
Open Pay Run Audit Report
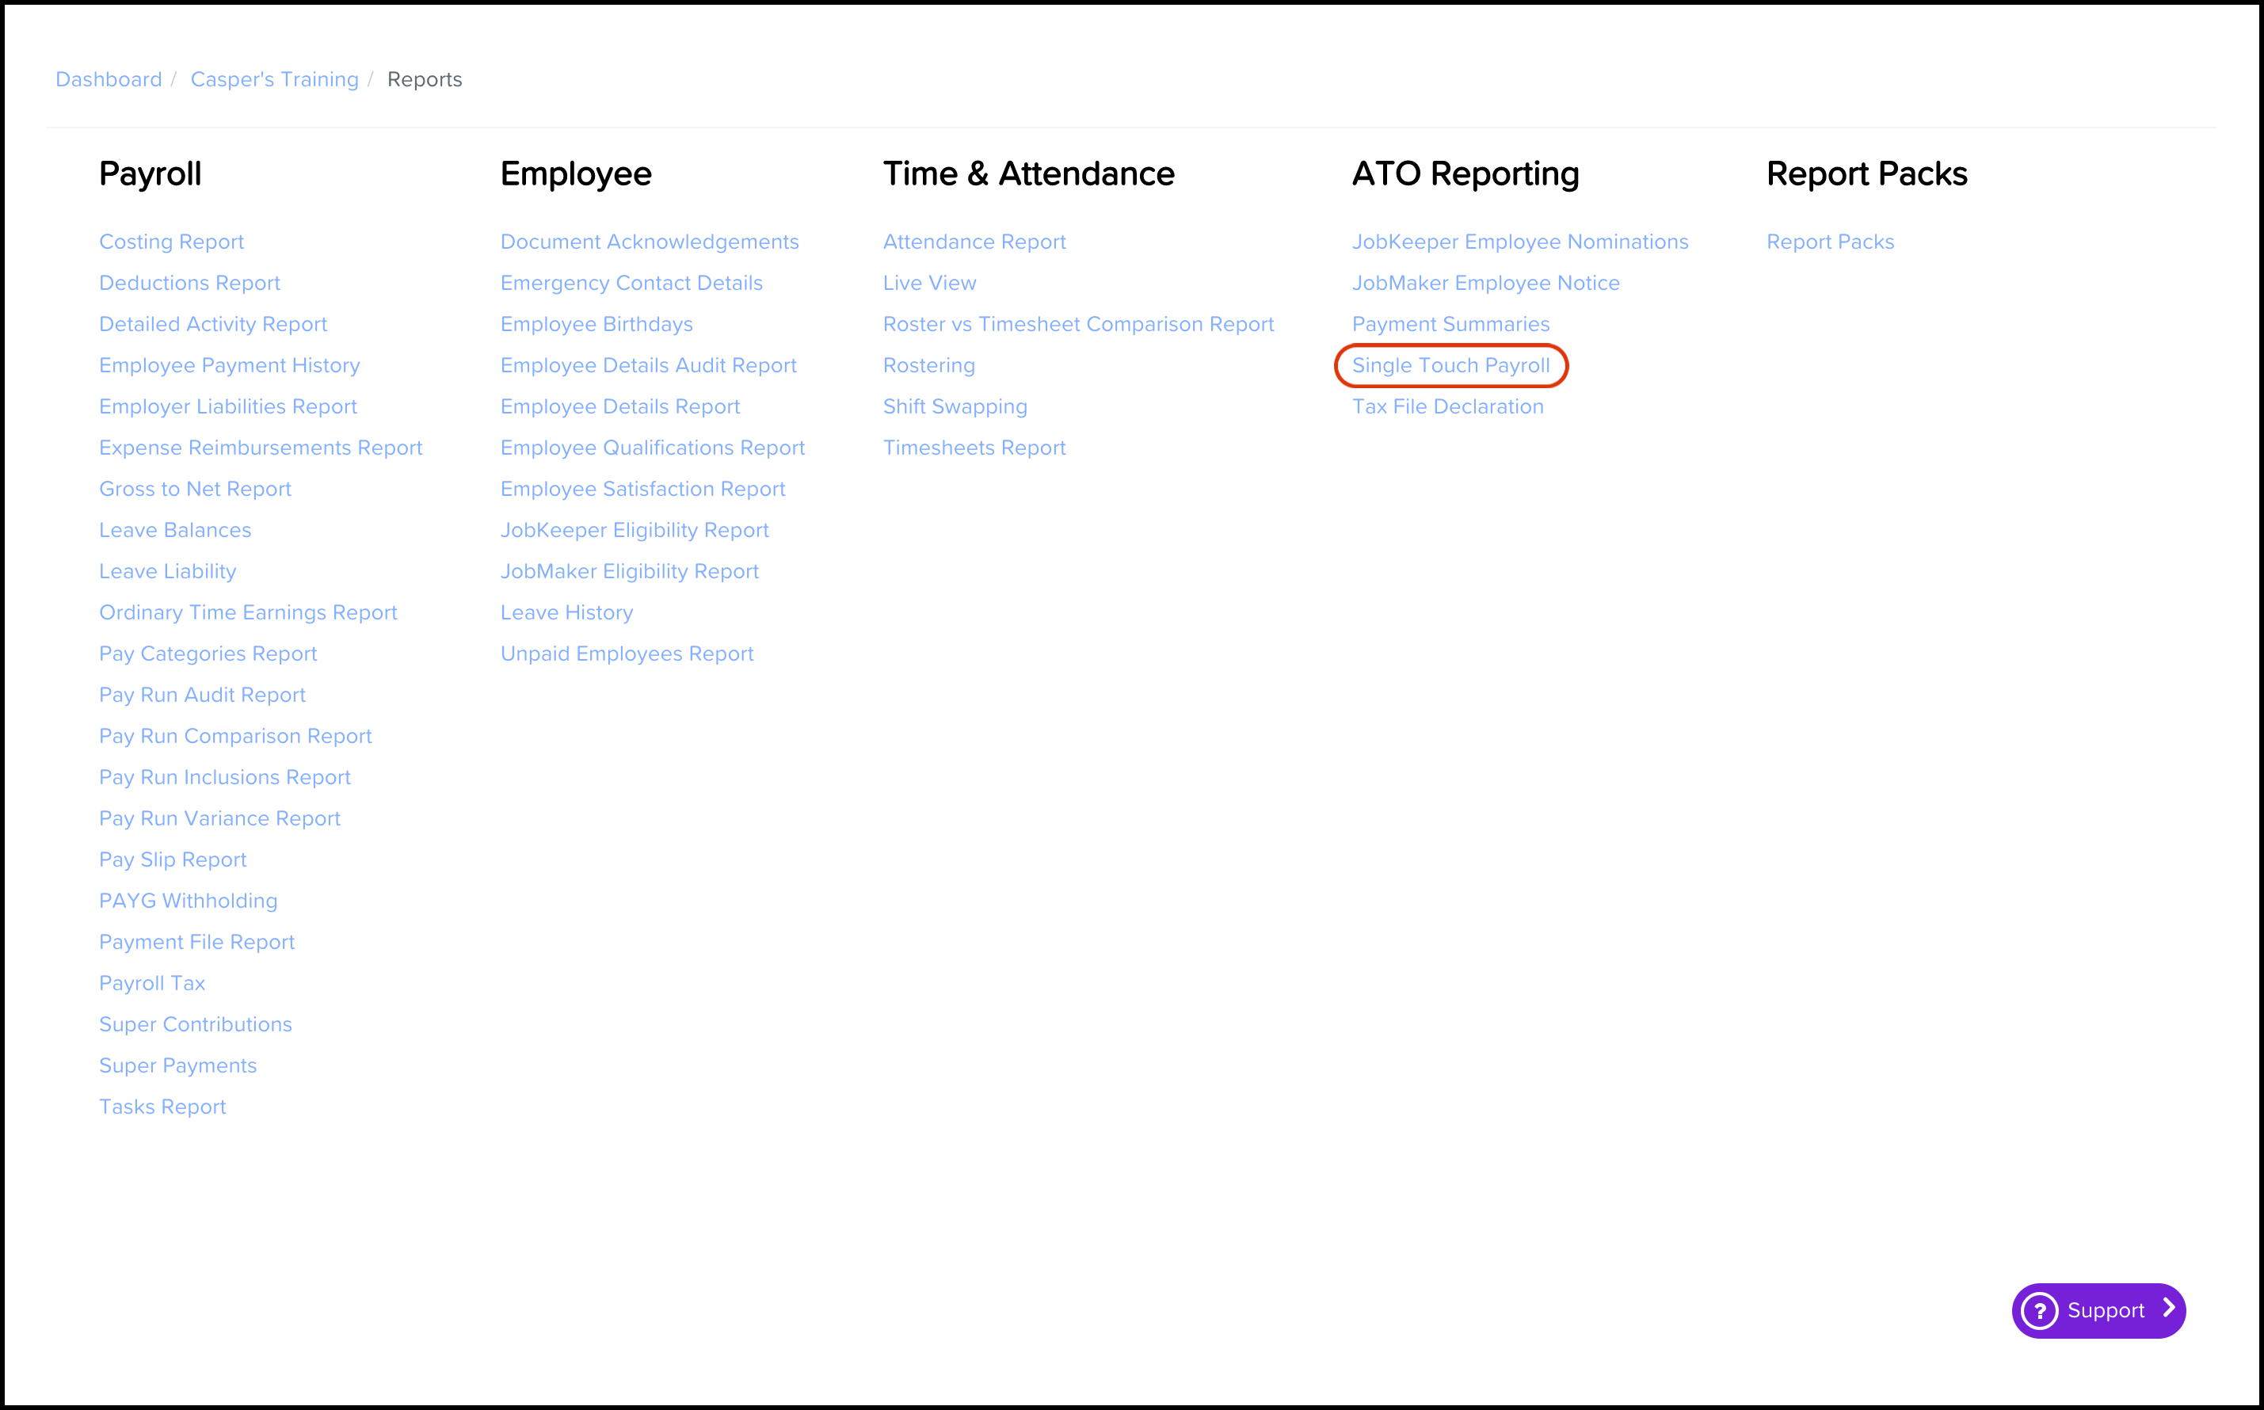(x=202, y=695)
